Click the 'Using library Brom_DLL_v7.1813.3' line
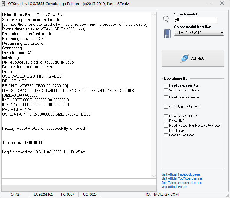Image resolution: width=230 pixels, height=198 pixels. tap(32, 15)
